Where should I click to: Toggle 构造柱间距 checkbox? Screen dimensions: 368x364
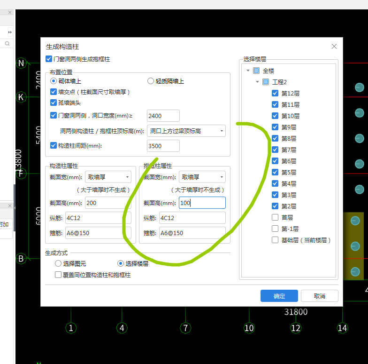[54, 145]
